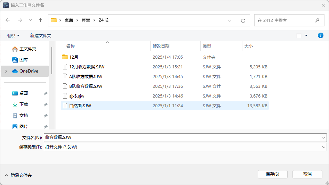This screenshot has height=185, width=329.
Task: Open the help question mark icon
Action: 320,35
